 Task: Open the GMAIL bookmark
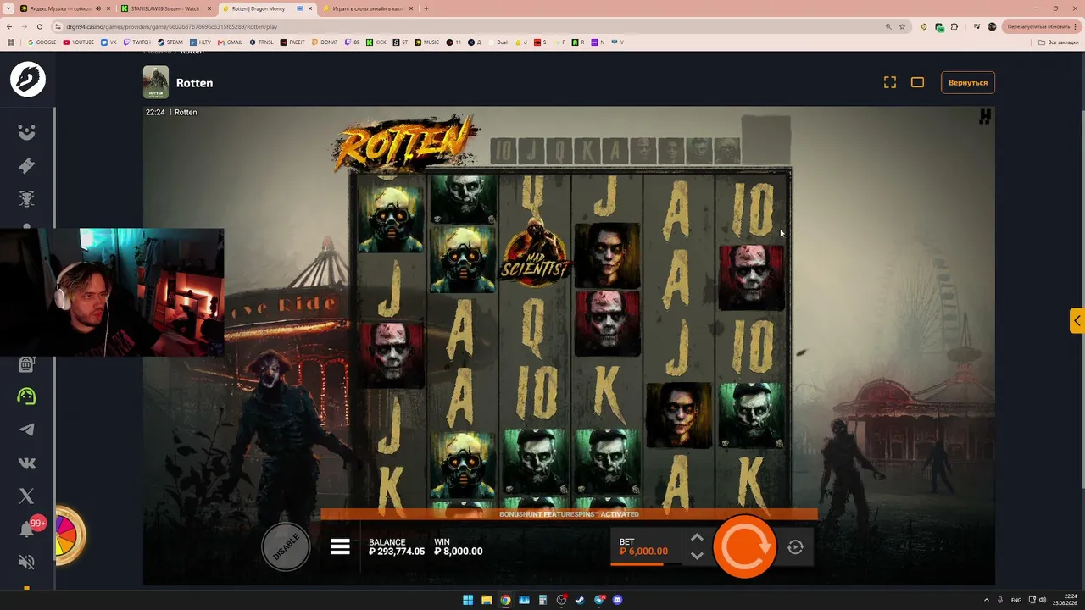(x=230, y=42)
